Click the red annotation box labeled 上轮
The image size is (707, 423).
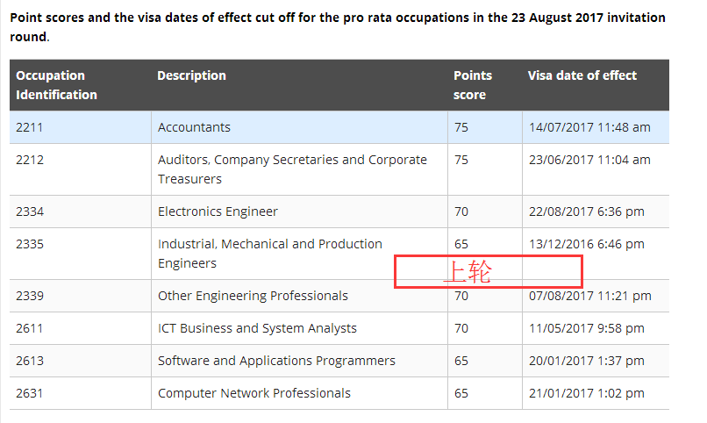pyautogui.click(x=489, y=270)
